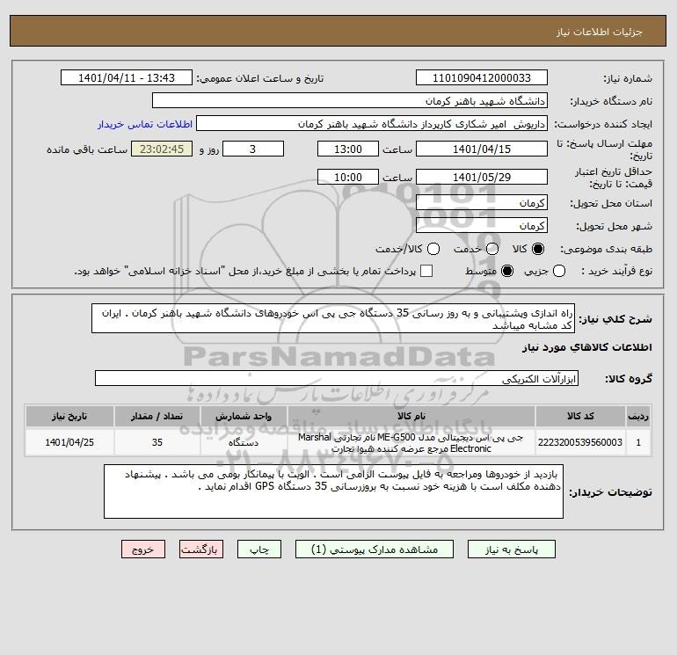677x655 pixels.
Task: Open مشاهده مدارک پیوستی (1) attachments
Action: [375, 549]
